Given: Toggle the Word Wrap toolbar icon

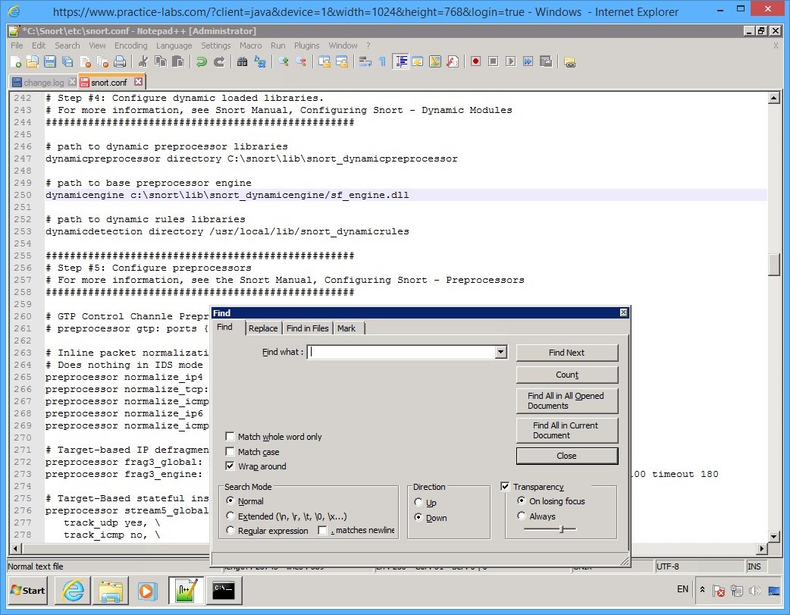Looking at the screenshot, I should click(x=367, y=61).
